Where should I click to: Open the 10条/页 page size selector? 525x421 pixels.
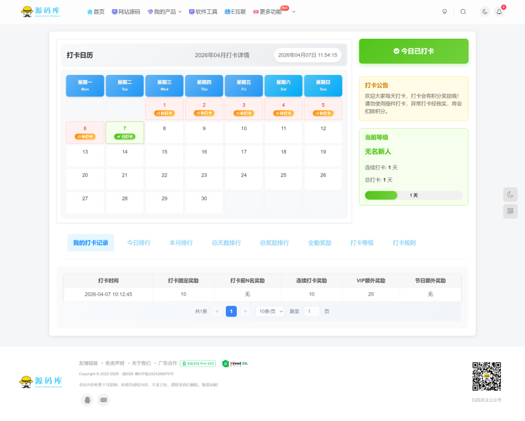click(x=269, y=311)
